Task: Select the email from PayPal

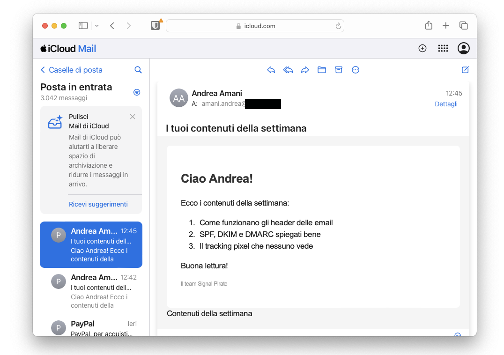Action: click(x=91, y=325)
